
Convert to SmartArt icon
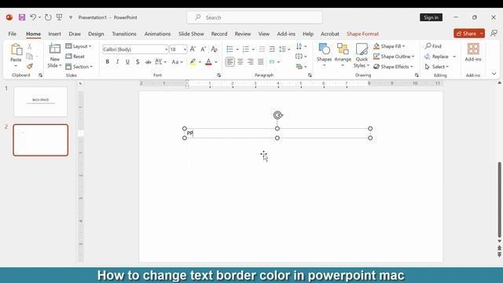pos(301,67)
